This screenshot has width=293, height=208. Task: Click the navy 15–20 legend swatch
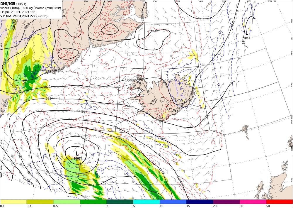(x=200, y=202)
